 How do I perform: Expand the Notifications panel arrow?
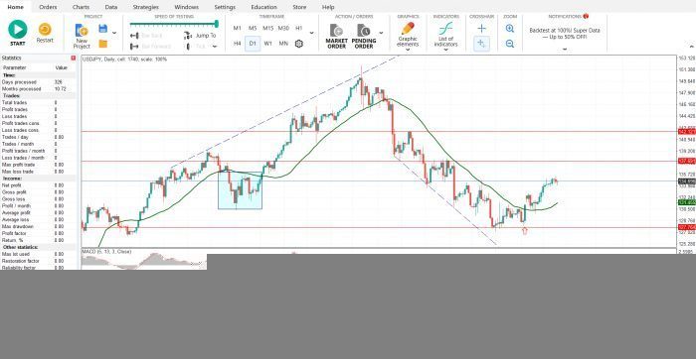(565, 50)
